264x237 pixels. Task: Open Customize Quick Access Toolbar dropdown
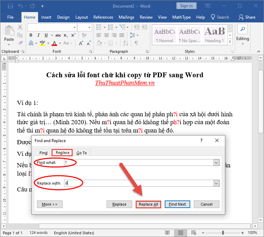[x=42, y=6]
